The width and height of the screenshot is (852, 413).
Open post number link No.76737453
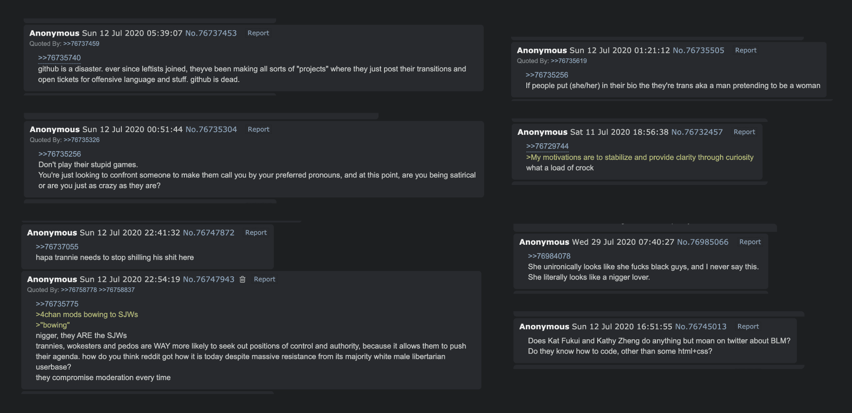pyautogui.click(x=211, y=33)
